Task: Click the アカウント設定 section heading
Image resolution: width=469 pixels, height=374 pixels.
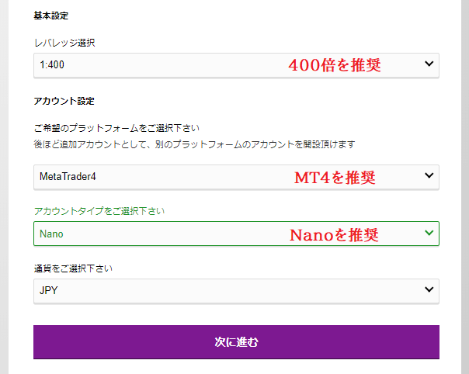Action: [64, 101]
